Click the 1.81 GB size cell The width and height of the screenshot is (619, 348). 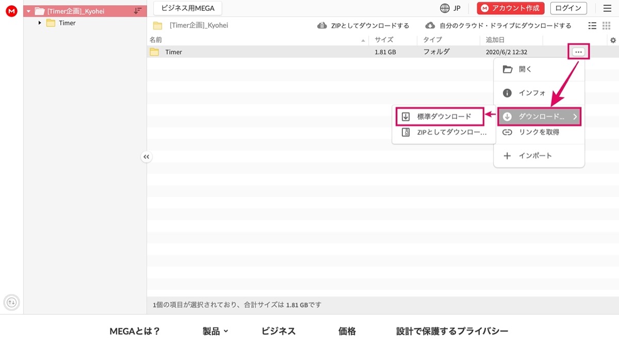(385, 52)
